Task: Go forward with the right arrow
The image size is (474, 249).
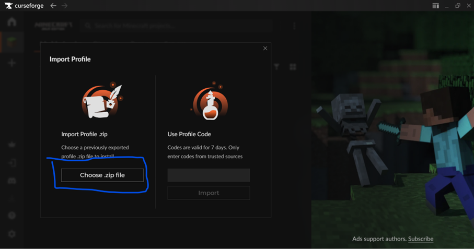Action: point(64,6)
